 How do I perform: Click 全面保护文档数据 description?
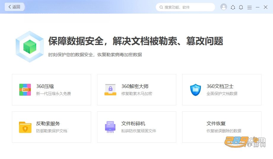222,94
